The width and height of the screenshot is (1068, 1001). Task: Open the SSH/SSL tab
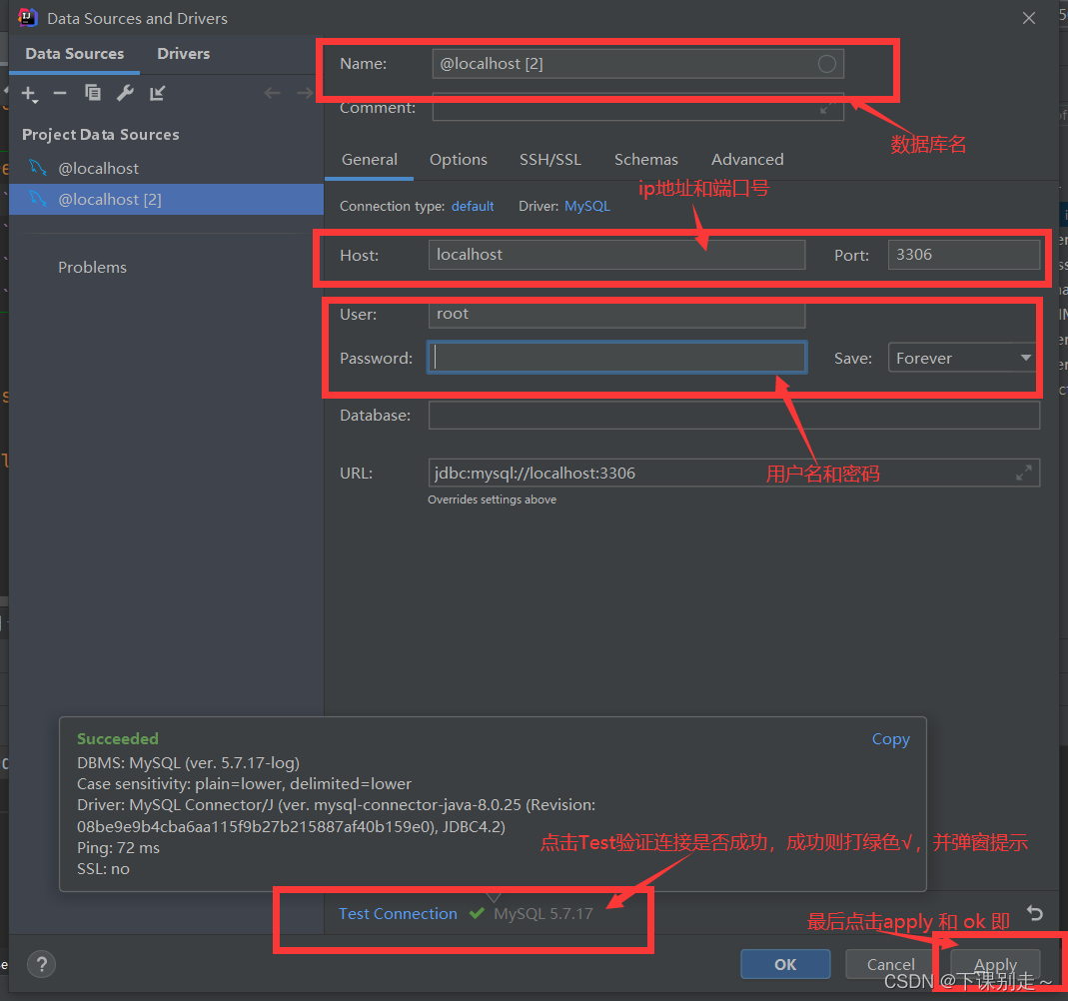550,160
